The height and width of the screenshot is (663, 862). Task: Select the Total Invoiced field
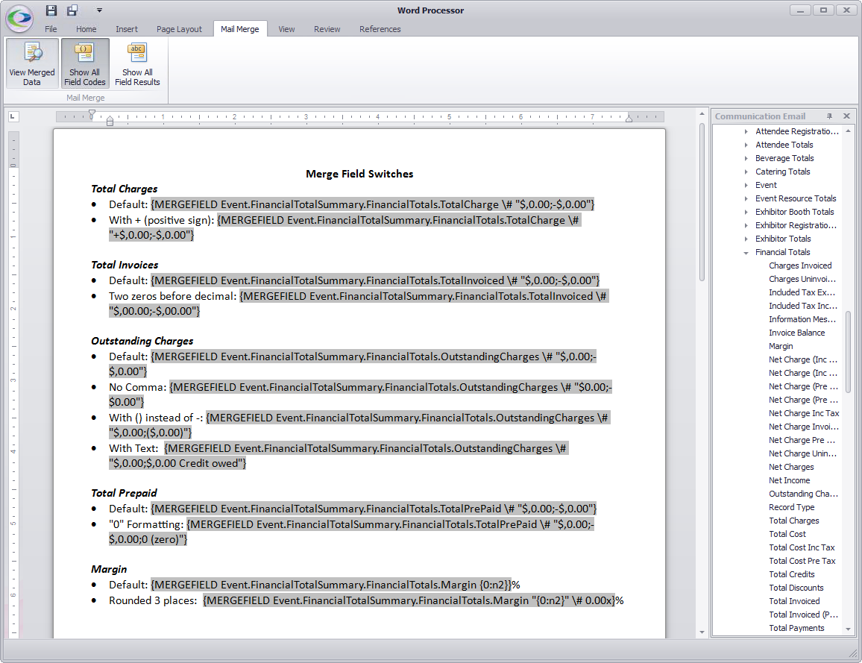pos(794,601)
